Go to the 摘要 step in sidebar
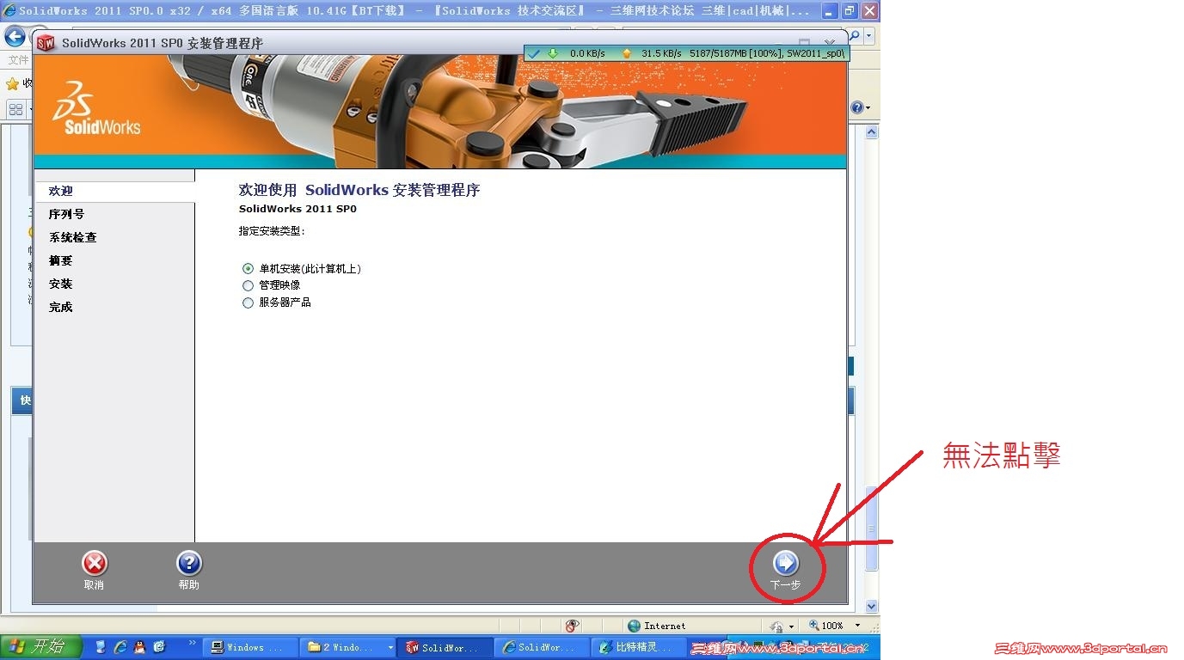Viewport: 1184px width, 660px height. (61, 260)
